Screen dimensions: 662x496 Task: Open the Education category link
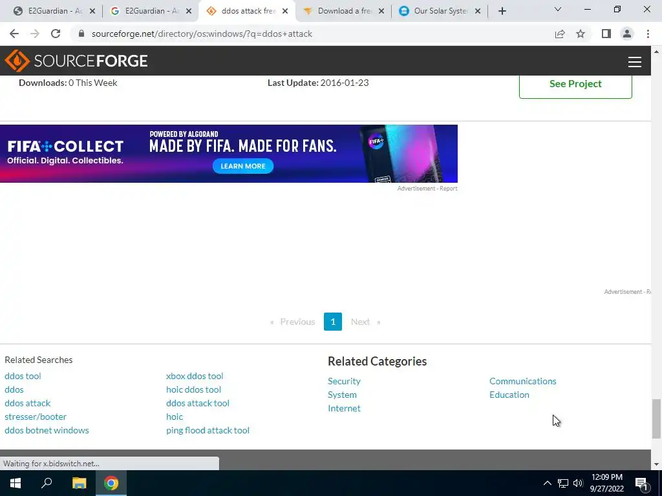pos(509,395)
